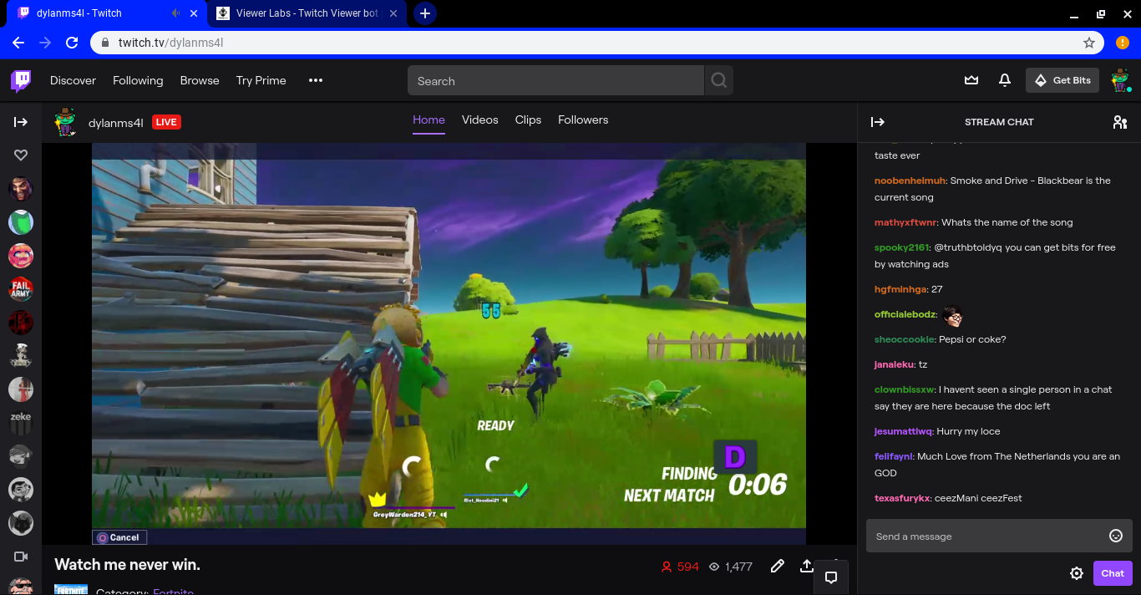
Task: Click the Twitch glitch logo
Action: (x=20, y=80)
